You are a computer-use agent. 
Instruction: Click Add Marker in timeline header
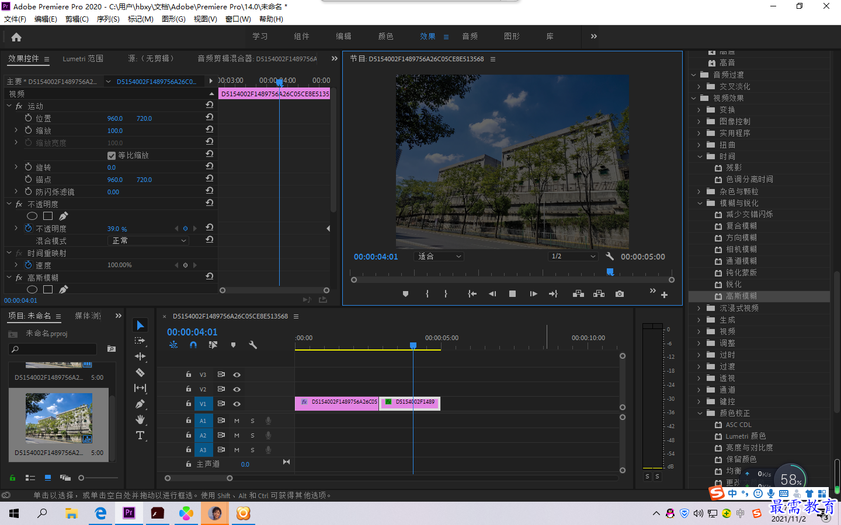pyautogui.click(x=233, y=345)
